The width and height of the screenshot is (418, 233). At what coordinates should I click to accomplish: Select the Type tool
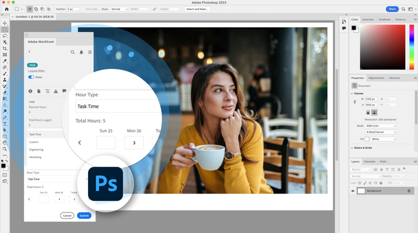tap(5, 123)
